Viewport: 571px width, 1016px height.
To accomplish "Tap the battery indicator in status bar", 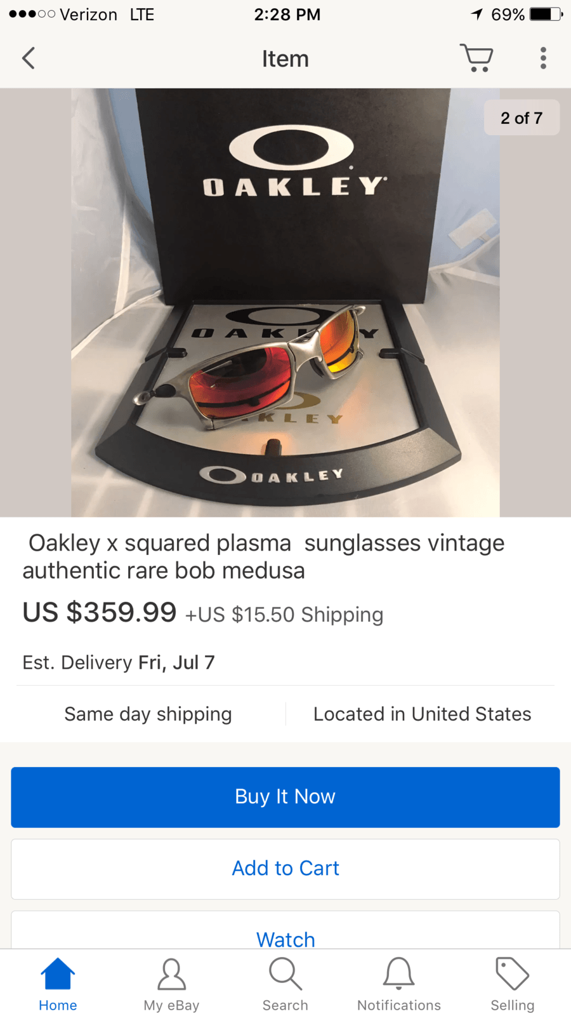I will tap(546, 14).
